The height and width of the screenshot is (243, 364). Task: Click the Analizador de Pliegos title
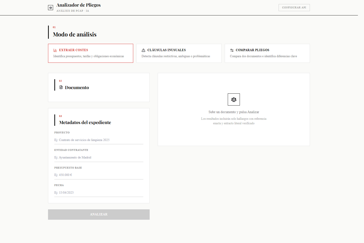point(79,5)
